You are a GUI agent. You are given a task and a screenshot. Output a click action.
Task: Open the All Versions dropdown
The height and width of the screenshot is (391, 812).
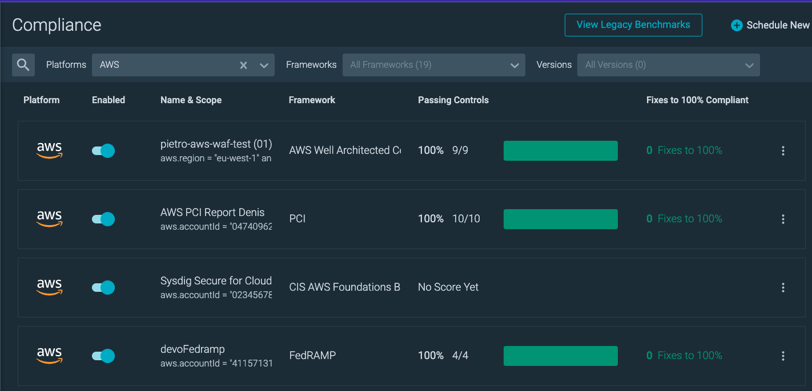(668, 65)
